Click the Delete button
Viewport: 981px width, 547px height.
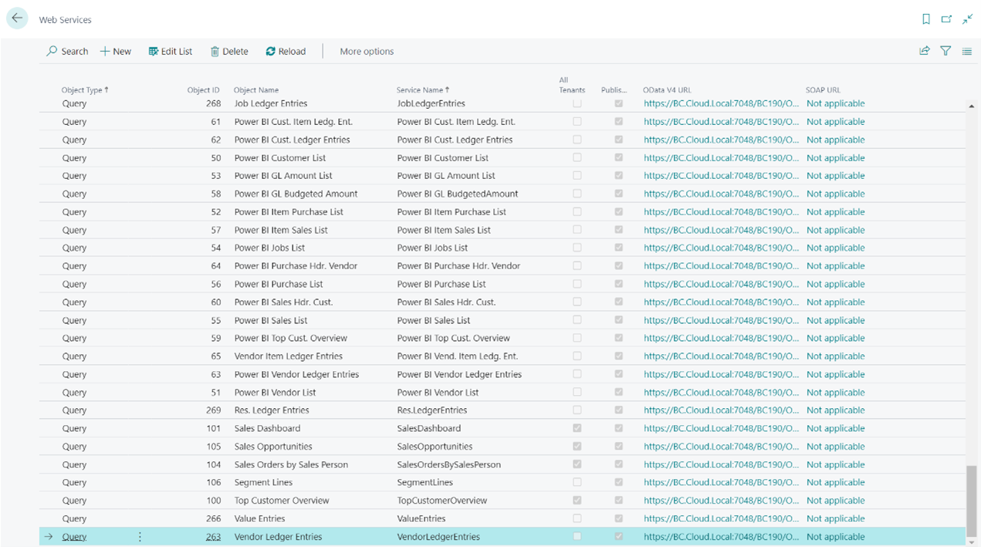229,51
